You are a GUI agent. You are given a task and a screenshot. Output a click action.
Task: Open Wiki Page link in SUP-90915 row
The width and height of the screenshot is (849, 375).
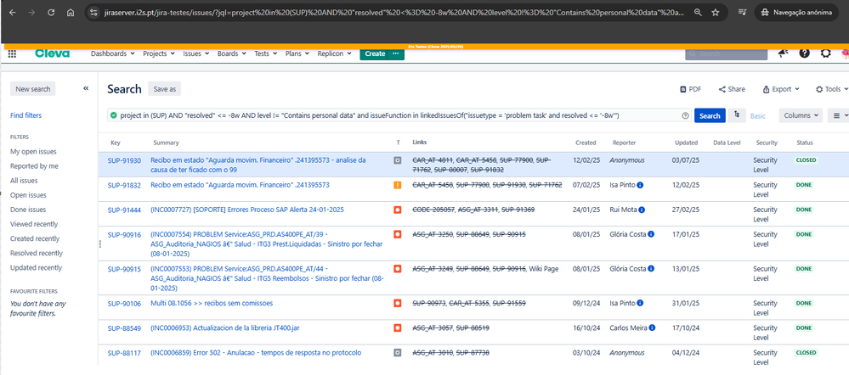544,269
